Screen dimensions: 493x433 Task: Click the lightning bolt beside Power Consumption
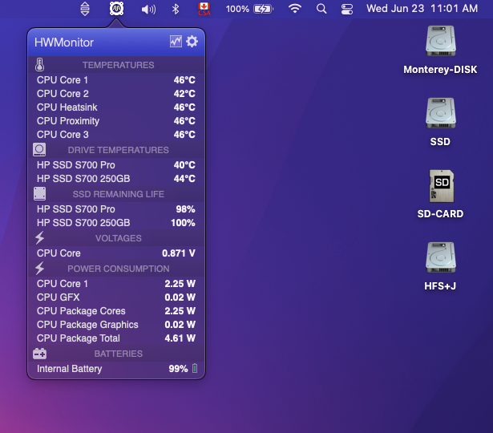(x=39, y=269)
